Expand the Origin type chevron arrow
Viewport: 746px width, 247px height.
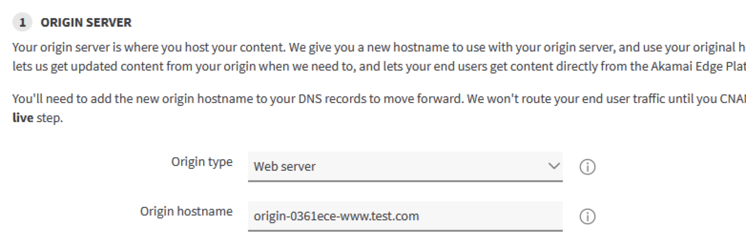pyautogui.click(x=553, y=166)
